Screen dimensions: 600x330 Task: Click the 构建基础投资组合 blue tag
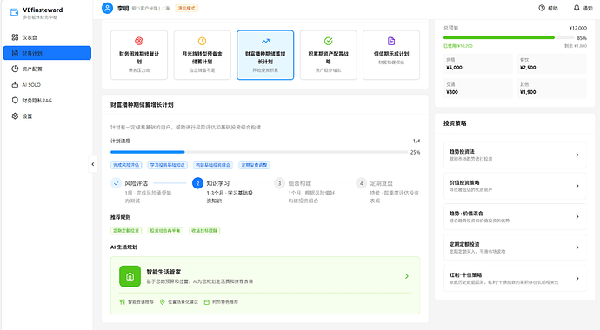pos(213,165)
